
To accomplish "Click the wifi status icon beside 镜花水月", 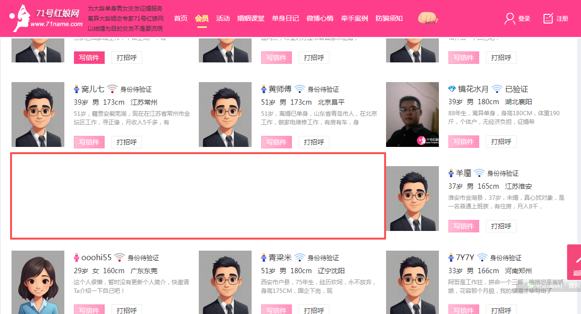I will (x=497, y=89).
